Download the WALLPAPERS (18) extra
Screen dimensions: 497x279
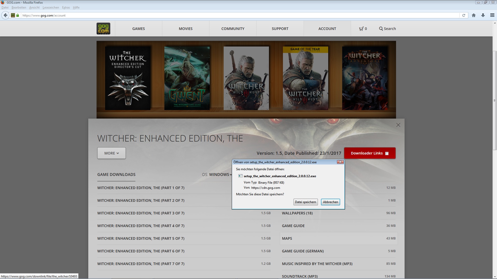point(339,213)
